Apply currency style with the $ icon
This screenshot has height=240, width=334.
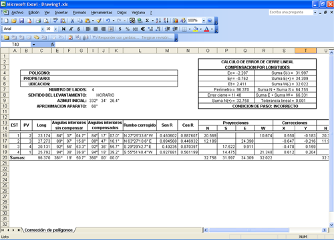click(x=120, y=29)
